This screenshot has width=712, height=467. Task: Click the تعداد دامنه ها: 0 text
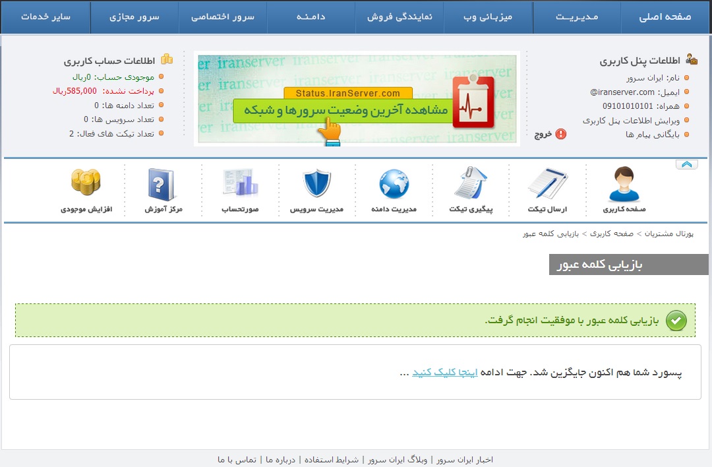point(124,106)
